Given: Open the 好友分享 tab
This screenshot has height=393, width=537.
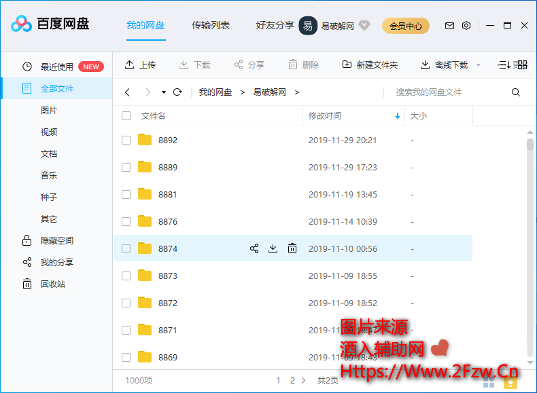Looking at the screenshot, I should pos(275,25).
